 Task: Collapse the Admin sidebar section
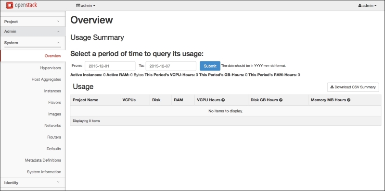point(33,31)
